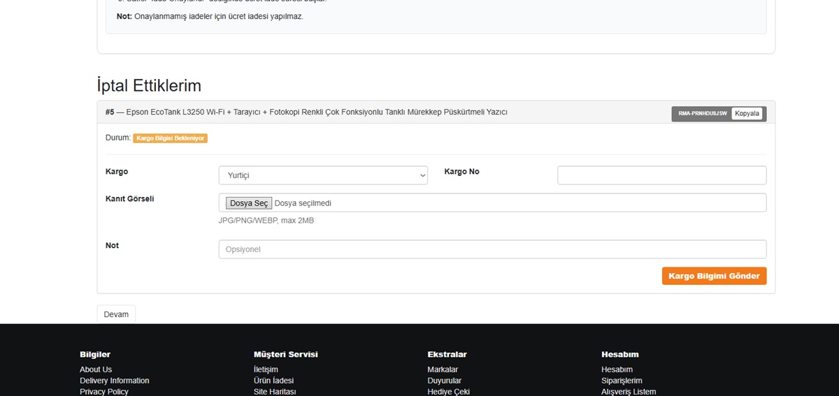Open Siparişlerim orders link

pyautogui.click(x=622, y=381)
